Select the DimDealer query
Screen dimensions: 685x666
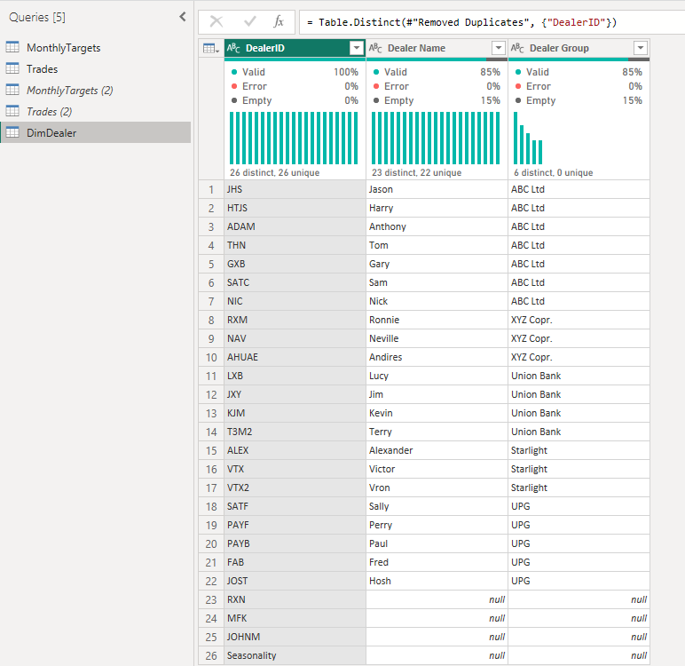tap(95, 133)
